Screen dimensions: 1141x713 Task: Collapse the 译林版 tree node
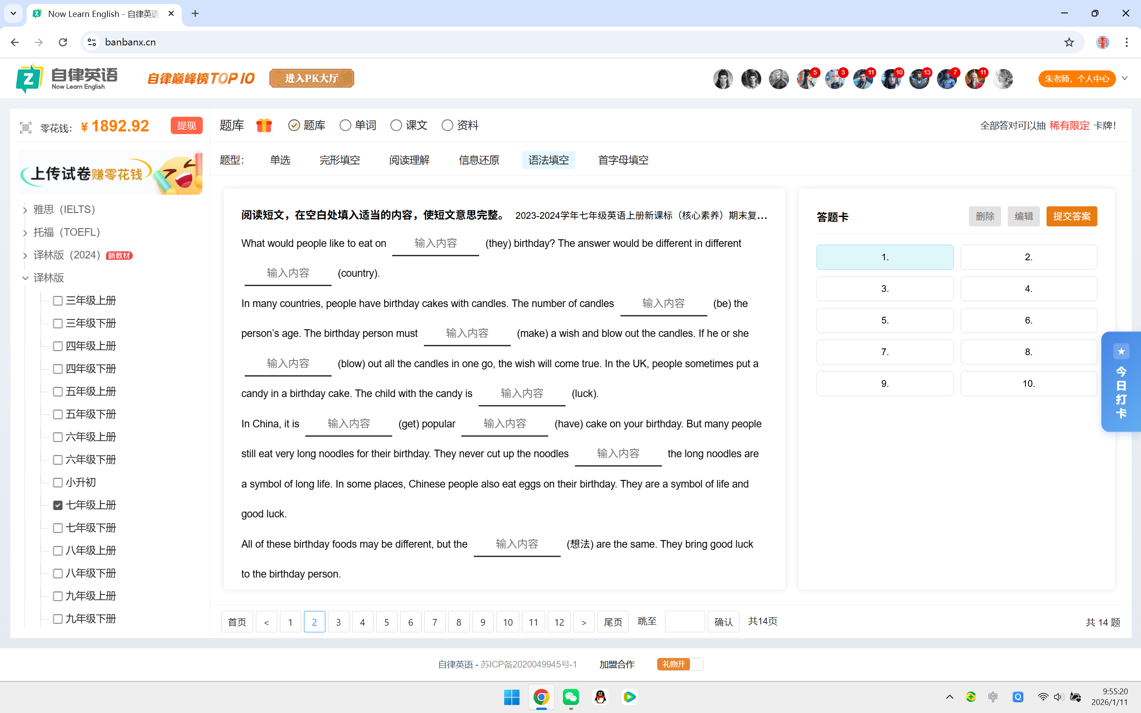coord(25,278)
